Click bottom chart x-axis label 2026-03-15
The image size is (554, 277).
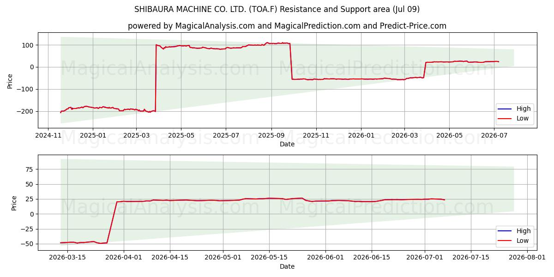tap(67, 258)
